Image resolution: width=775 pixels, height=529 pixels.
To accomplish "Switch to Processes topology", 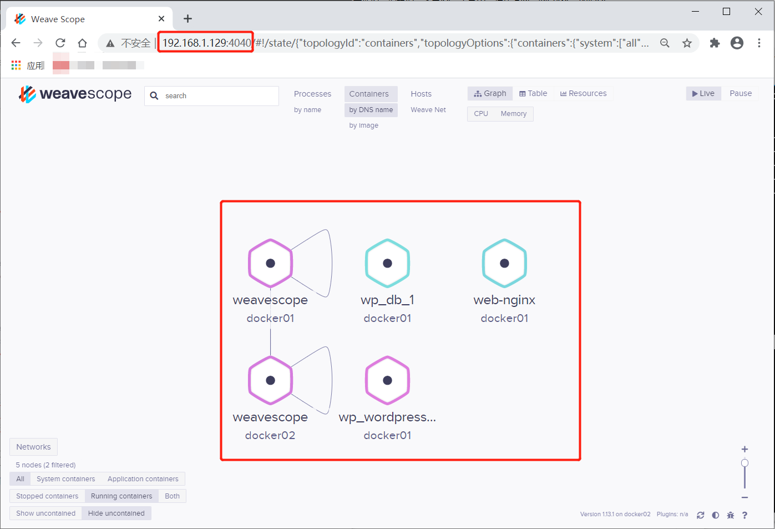I will point(312,94).
